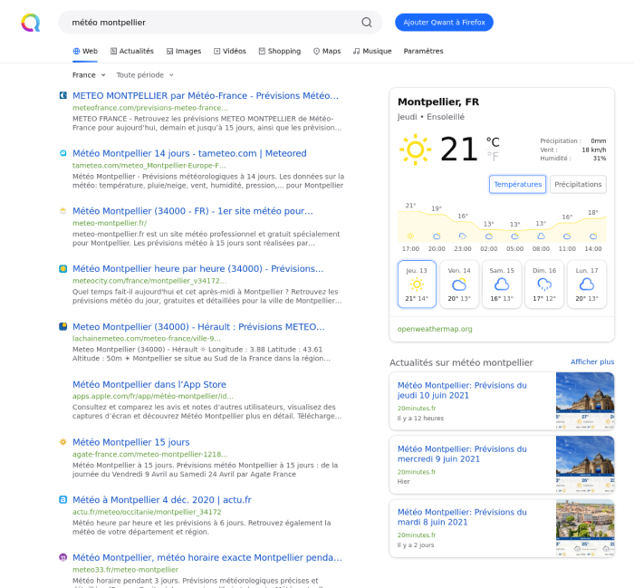Click favicon of the actu.fr result
634x588 pixels.
click(x=63, y=499)
